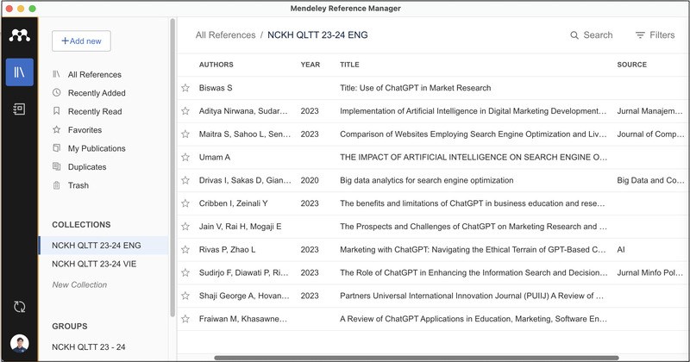Sort references by Authors column

[216, 65]
